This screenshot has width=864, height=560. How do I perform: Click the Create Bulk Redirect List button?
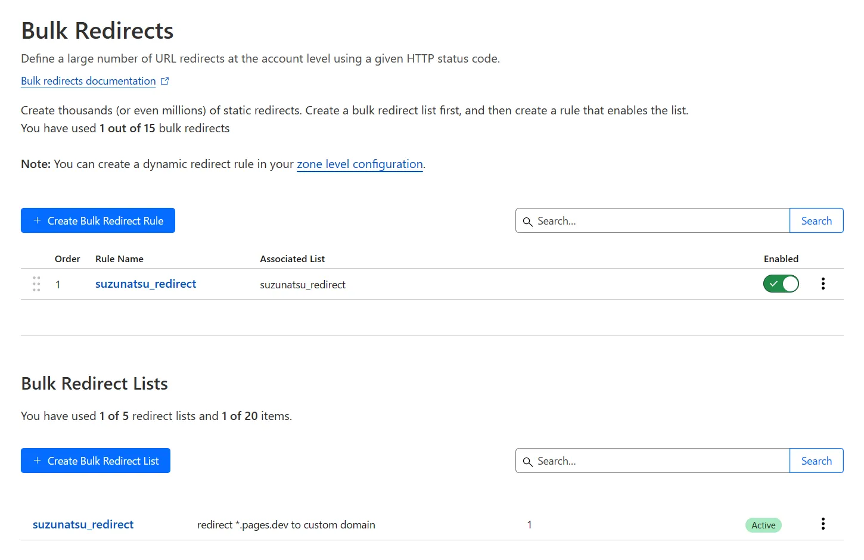[x=95, y=461]
